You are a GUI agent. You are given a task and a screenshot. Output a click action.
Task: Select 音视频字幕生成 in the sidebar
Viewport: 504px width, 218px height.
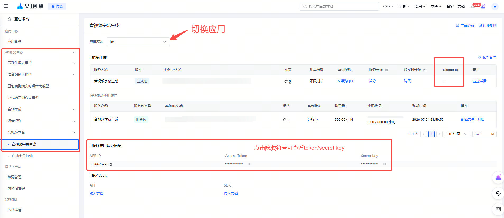point(40,144)
